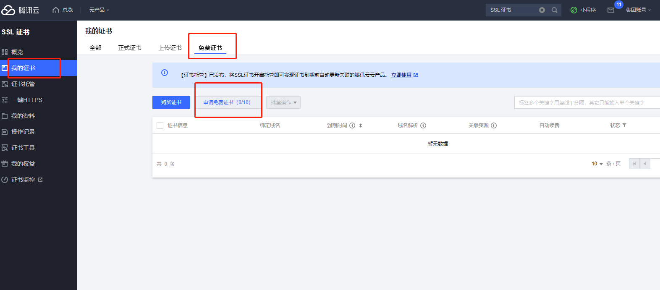This screenshot has width=660, height=290.
Task: Click the Tencent Cloud logo
Action: 20,10
